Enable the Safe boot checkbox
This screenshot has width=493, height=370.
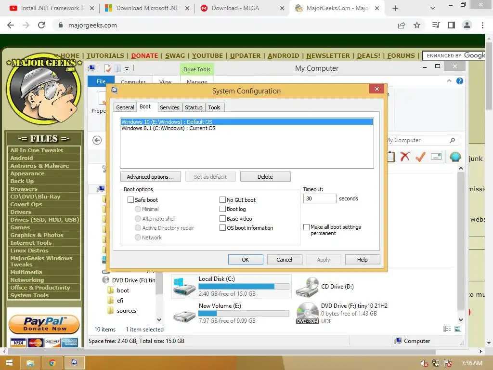pyautogui.click(x=131, y=200)
